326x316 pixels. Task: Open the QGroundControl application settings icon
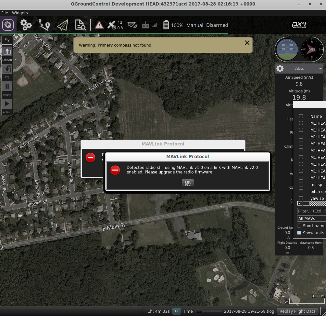(8, 25)
